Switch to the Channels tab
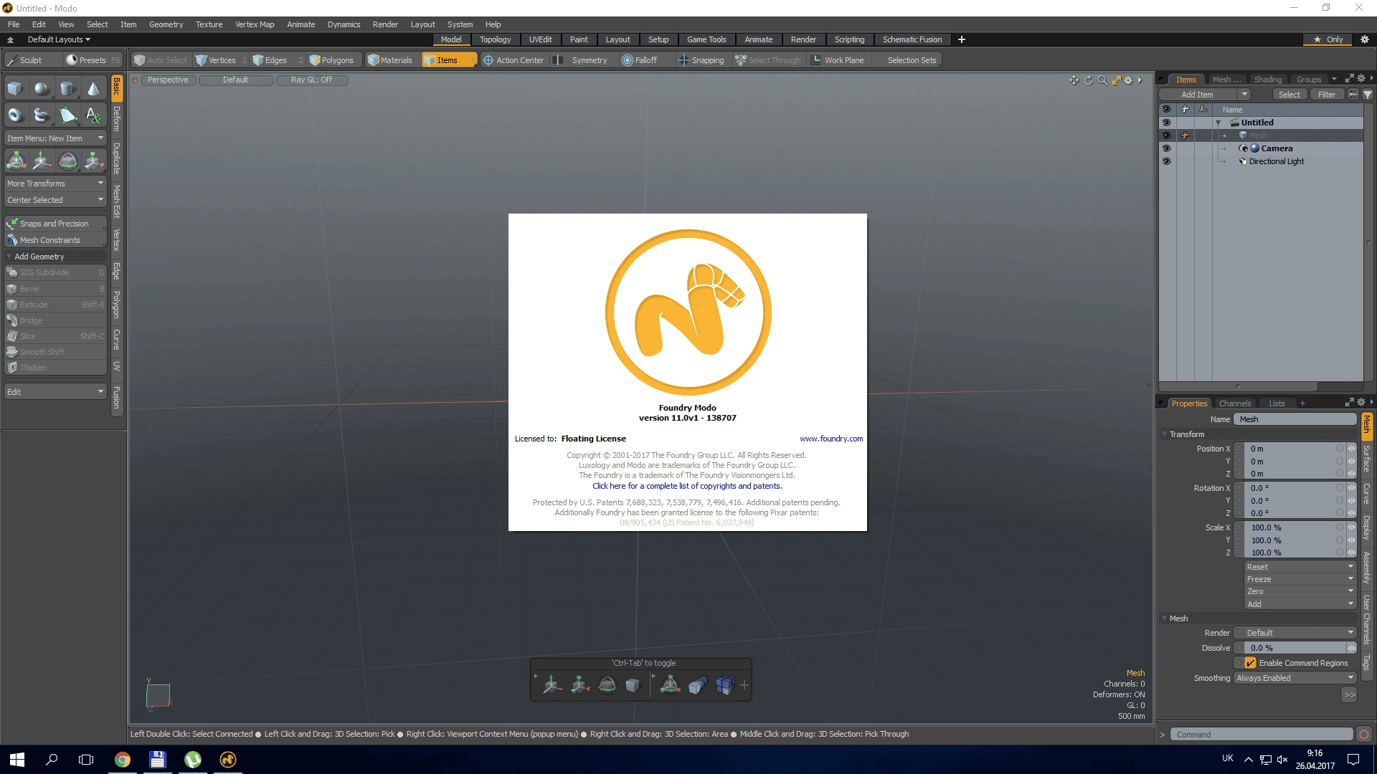The height and width of the screenshot is (774, 1377). tap(1234, 403)
